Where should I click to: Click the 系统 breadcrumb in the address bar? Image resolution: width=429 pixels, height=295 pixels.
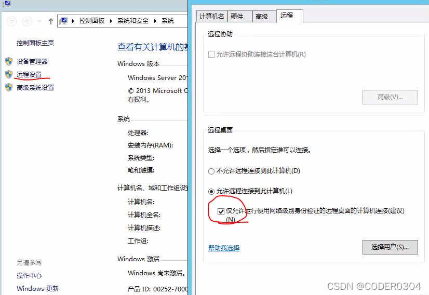click(x=168, y=21)
